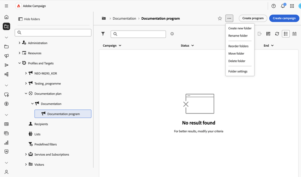Open Lists in folder tree

point(37,134)
